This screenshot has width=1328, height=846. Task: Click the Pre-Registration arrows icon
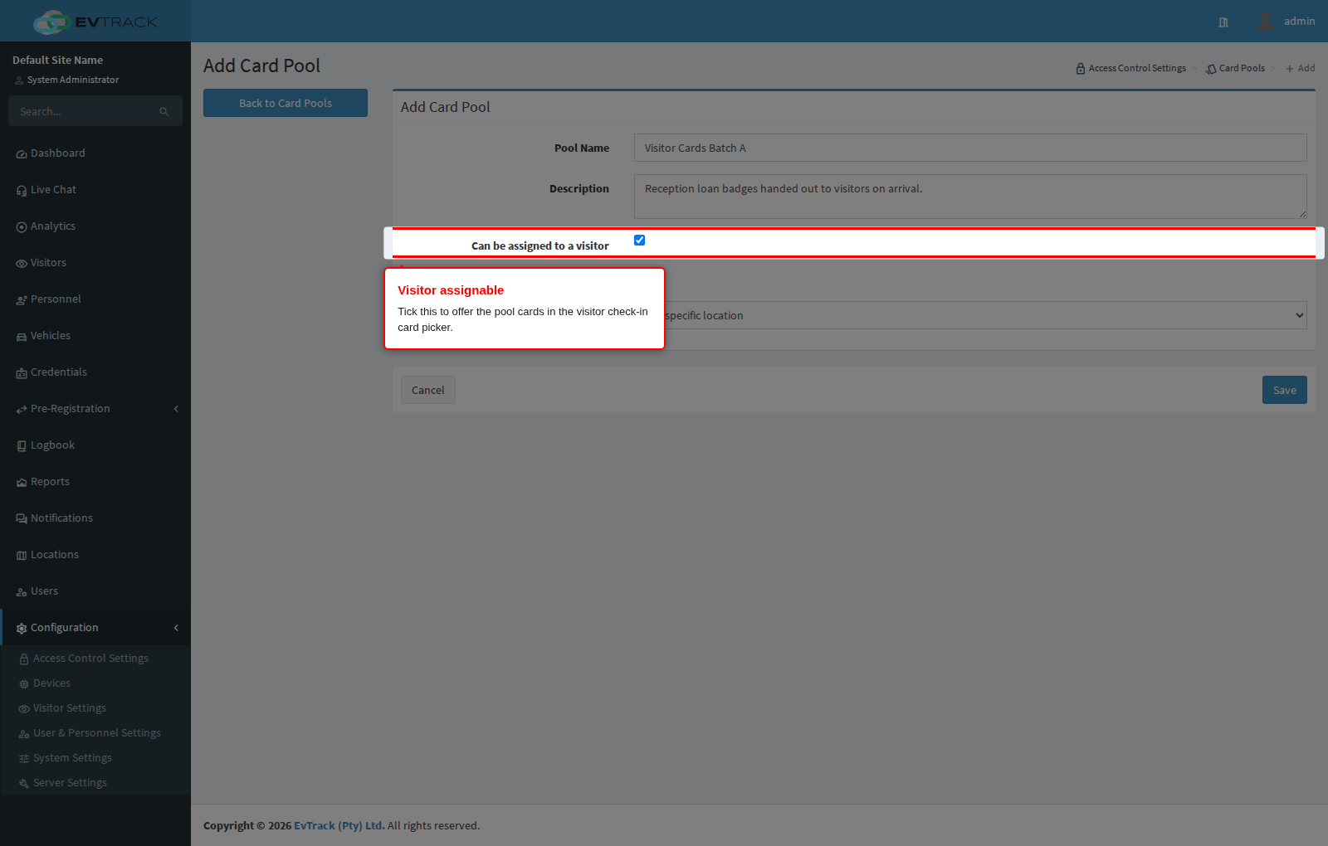coord(22,410)
